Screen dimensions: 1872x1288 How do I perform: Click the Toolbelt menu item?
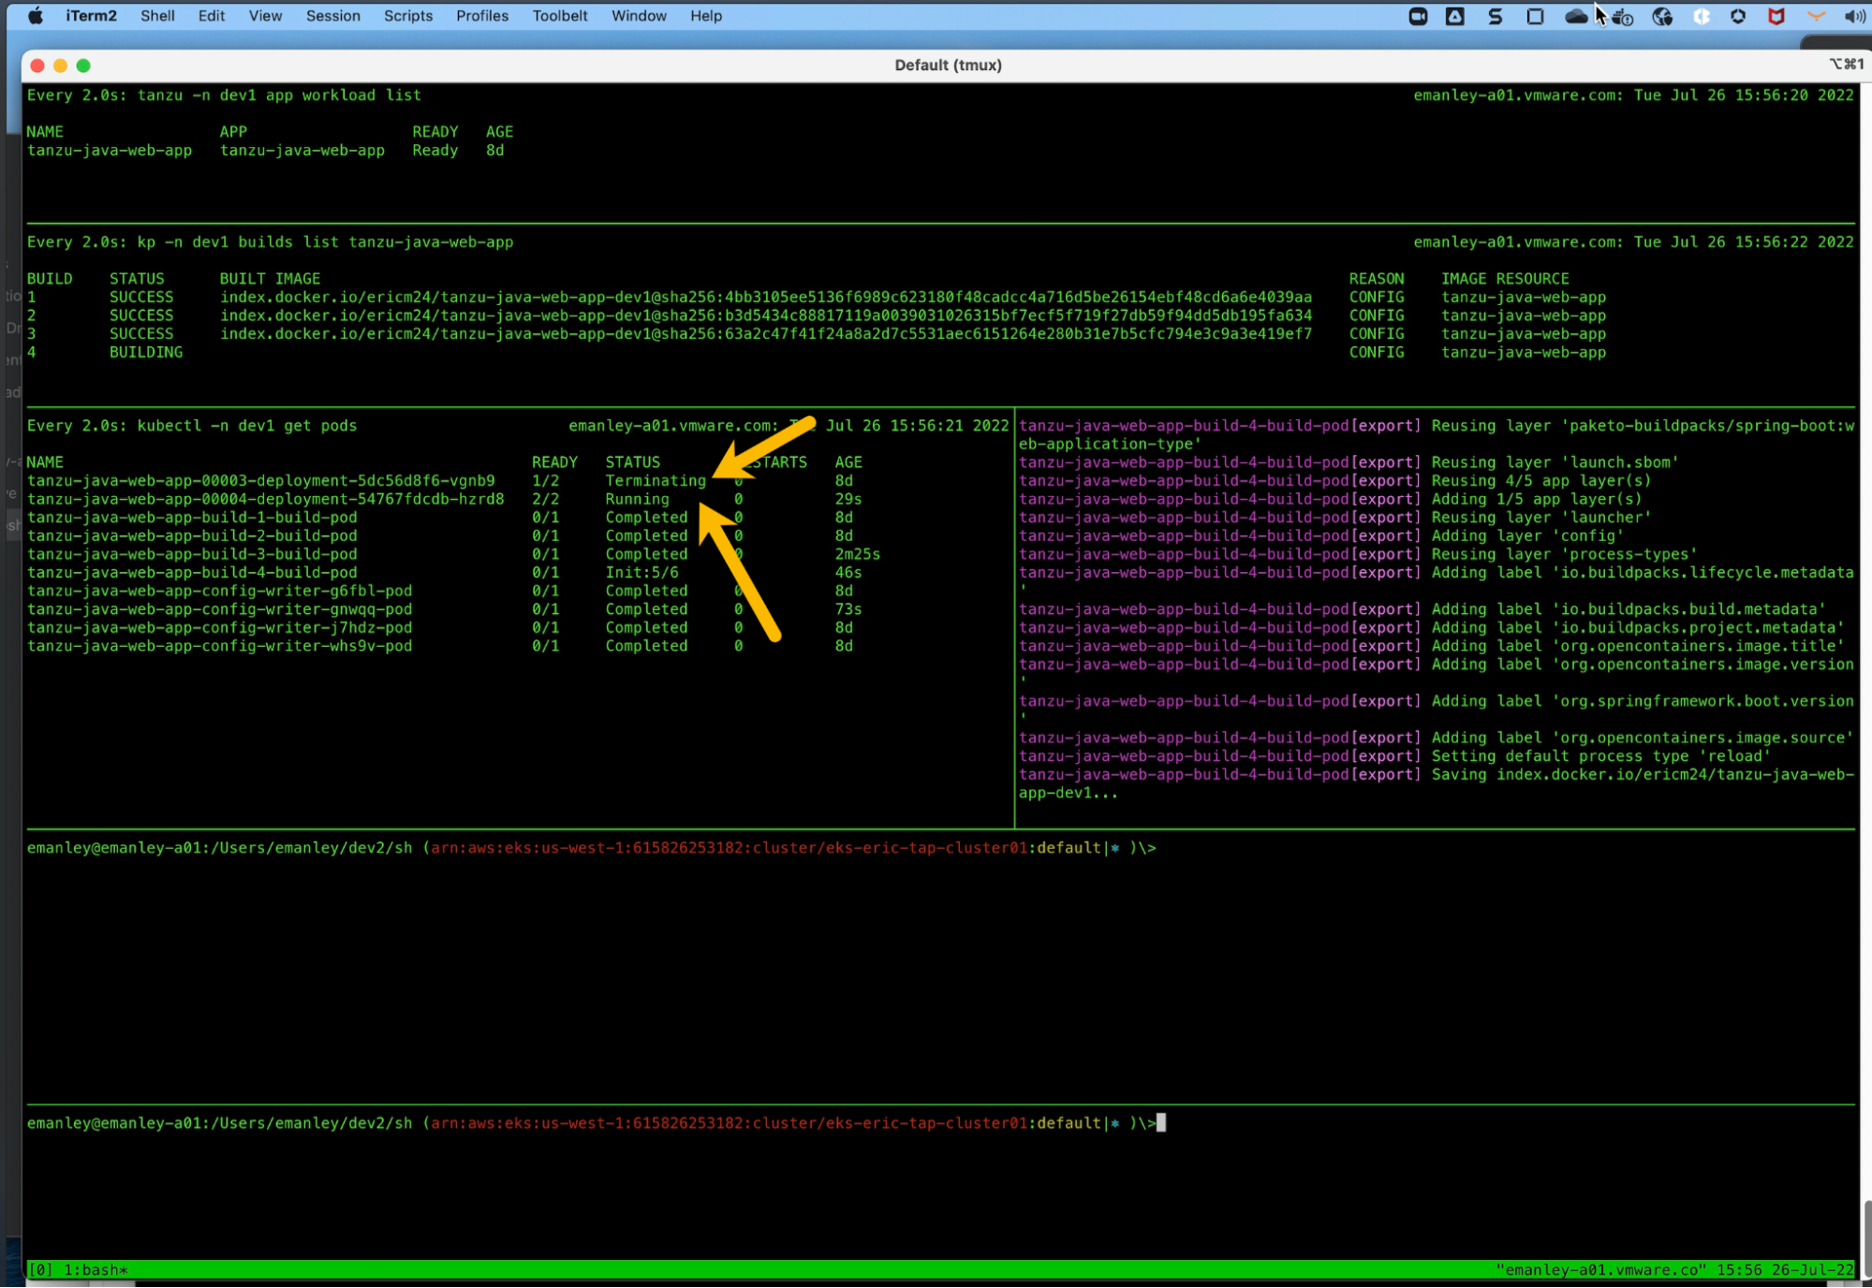(x=559, y=16)
